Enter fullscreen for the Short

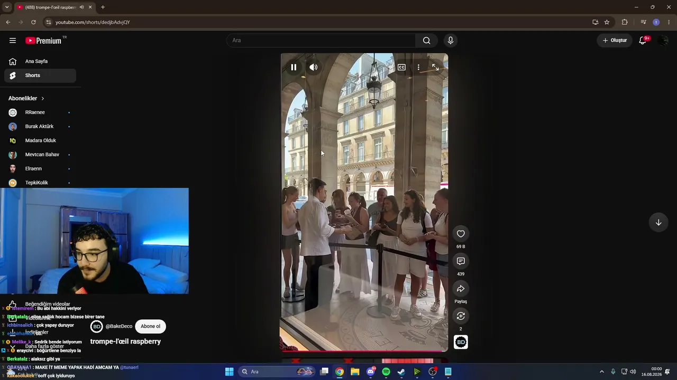435,67
